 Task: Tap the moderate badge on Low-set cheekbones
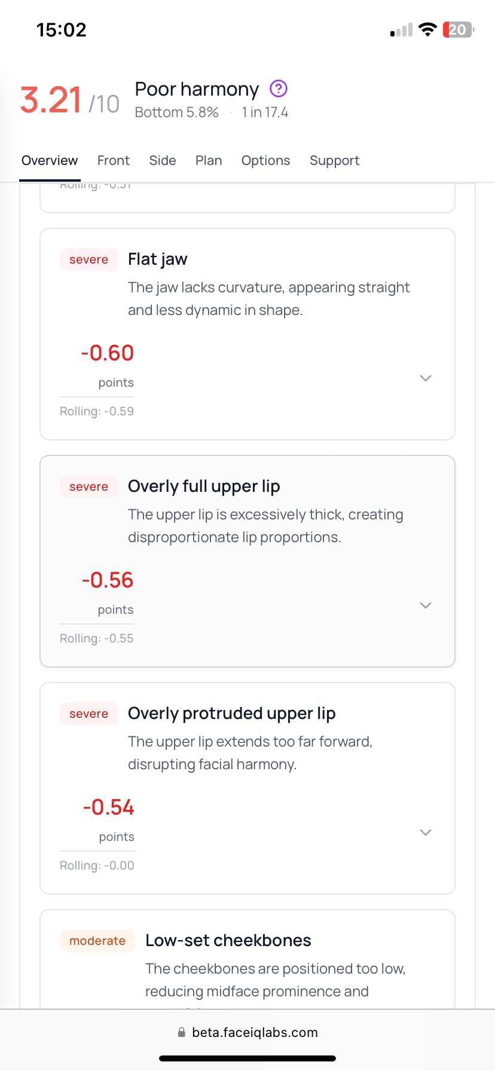click(97, 941)
